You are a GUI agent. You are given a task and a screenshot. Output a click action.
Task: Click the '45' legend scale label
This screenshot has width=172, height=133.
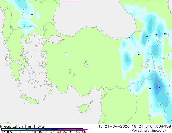78,132
